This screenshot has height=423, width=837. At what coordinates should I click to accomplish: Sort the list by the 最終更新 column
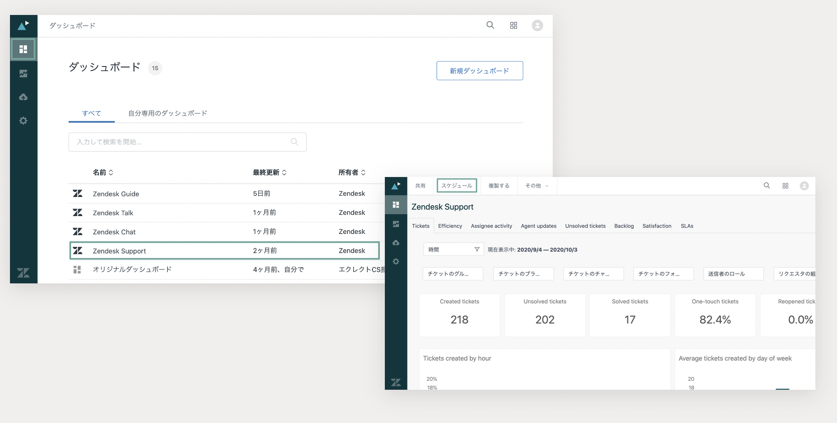click(x=270, y=172)
